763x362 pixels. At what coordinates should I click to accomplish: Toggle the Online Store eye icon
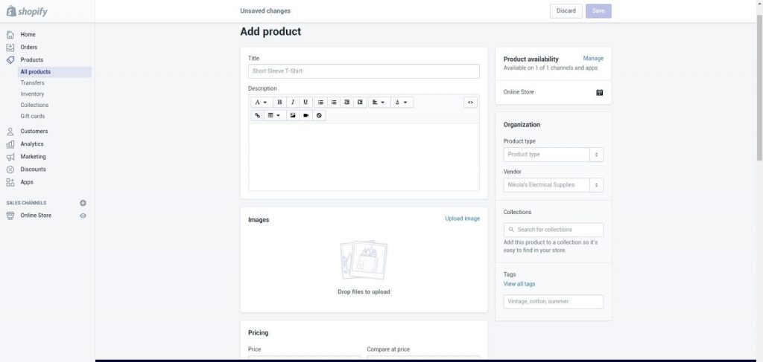[x=83, y=216]
